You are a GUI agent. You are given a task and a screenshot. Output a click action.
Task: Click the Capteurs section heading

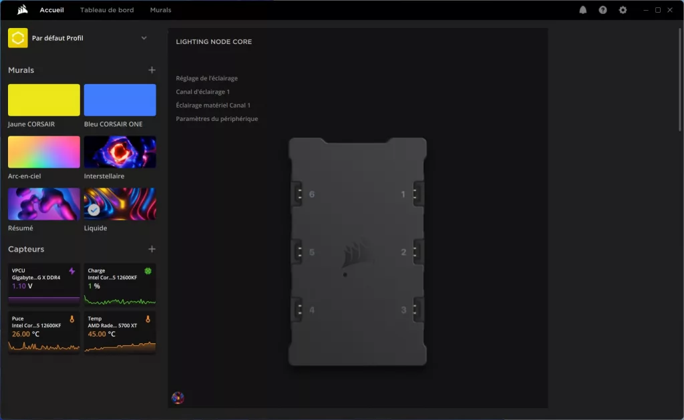click(x=26, y=249)
